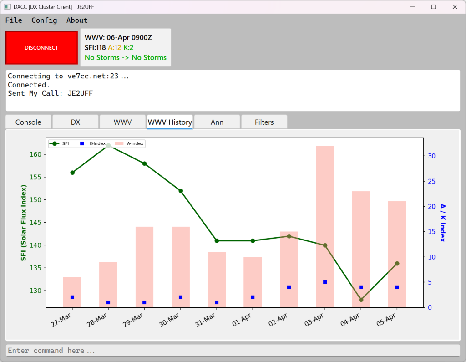Click the WWV solar status info panel
This screenshot has height=362, width=466.
coord(126,47)
